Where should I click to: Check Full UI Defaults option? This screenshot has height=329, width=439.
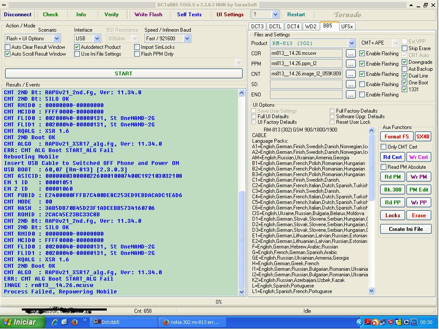click(x=254, y=117)
